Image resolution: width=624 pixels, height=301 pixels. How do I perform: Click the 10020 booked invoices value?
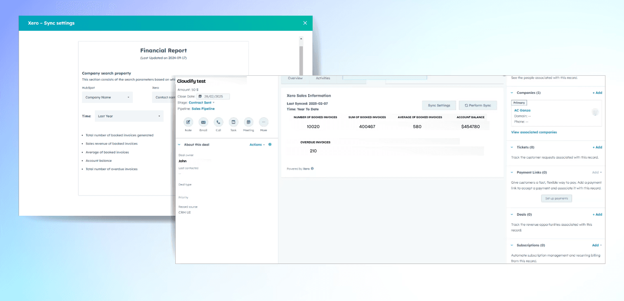click(x=313, y=126)
